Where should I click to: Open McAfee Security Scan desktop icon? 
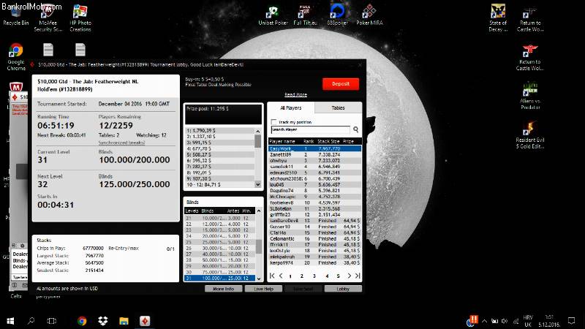point(48,19)
